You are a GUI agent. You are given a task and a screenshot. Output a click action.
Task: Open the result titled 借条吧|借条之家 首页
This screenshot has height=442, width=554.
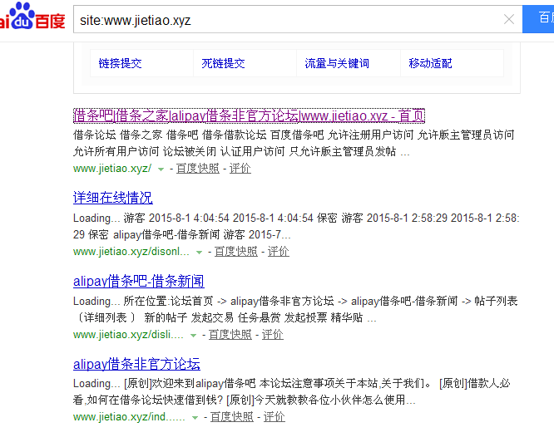click(x=249, y=115)
